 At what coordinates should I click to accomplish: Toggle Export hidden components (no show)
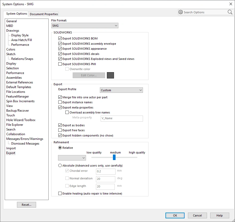click(x=60, y=135)
